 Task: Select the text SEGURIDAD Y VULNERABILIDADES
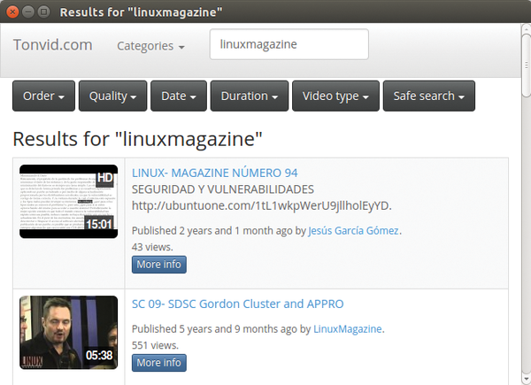click(x=223, y=189)
